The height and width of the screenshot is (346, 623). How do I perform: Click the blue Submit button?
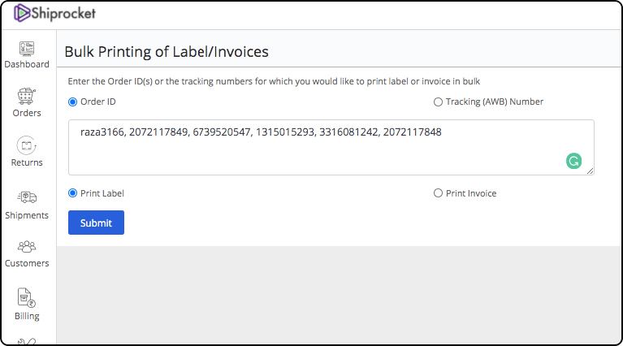coord(96,223)
